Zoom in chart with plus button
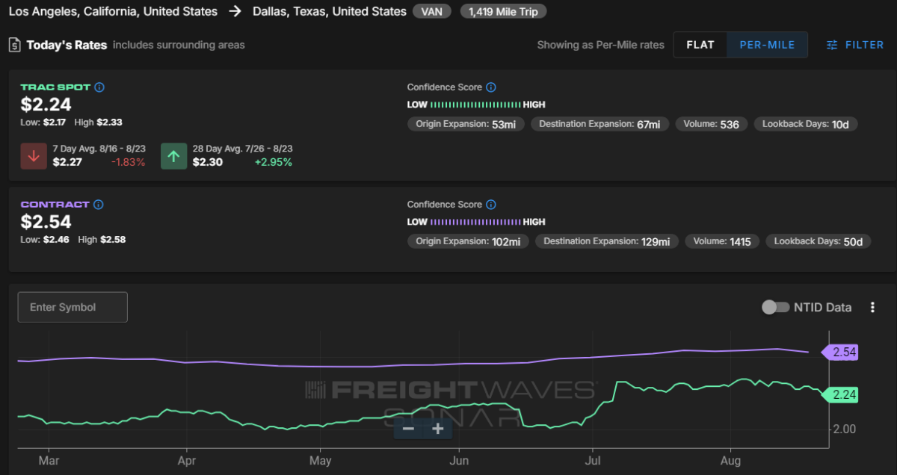 (438, 428)
